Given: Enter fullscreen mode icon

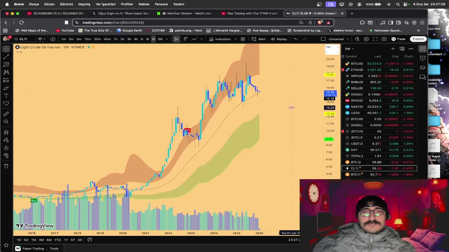Looking at the screenshot, I should [x=375, y=39].
